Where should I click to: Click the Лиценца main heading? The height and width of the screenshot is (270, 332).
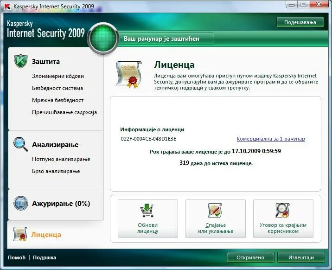pyautogui.click(x=174, y=64)
